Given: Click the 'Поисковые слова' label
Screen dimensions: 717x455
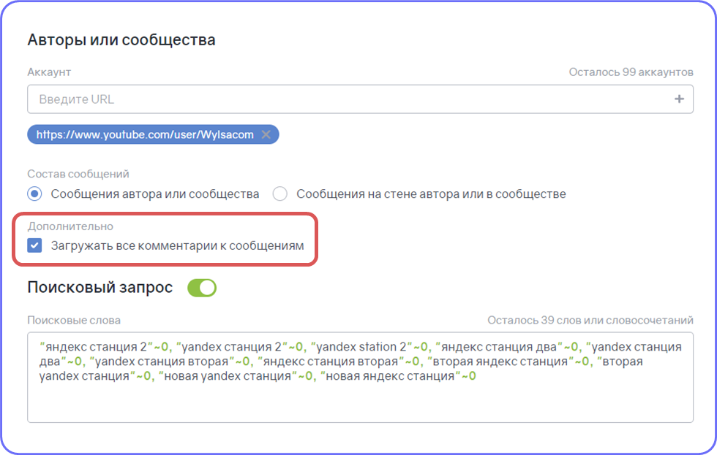Looking at the screenshot, I should coord(74,321).
